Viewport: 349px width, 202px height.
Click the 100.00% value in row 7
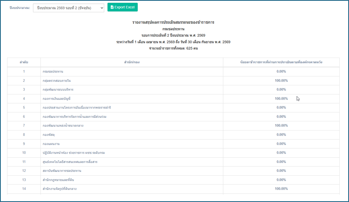click(281, 126)
